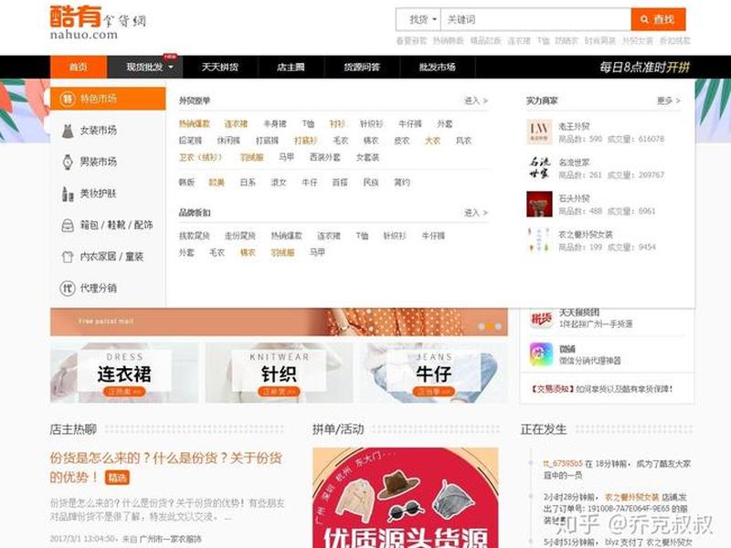This screenshot has width=731, height=548.
Task: Click the 特色市场 circle icon
Action: 68,99
